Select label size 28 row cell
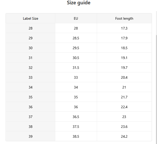157x144 pixels. (x=30, y=28)
